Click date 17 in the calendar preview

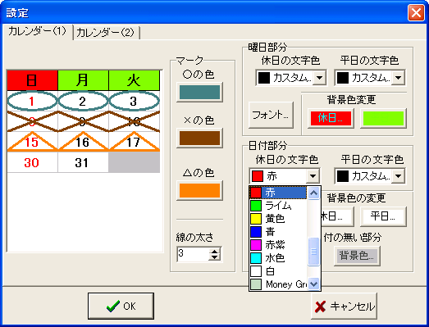[x=134, y=142]
